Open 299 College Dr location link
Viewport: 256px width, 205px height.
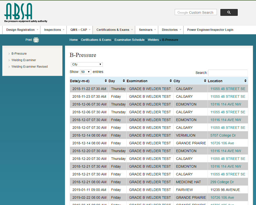click(222, 182)
